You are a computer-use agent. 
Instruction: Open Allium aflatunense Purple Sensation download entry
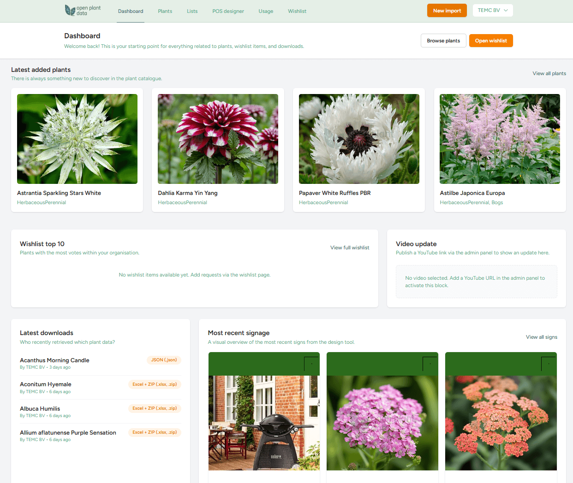coord(101,436)
